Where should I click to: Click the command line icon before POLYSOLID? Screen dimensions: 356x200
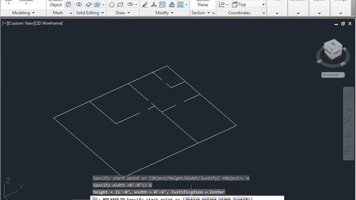[x=95, y=199]
